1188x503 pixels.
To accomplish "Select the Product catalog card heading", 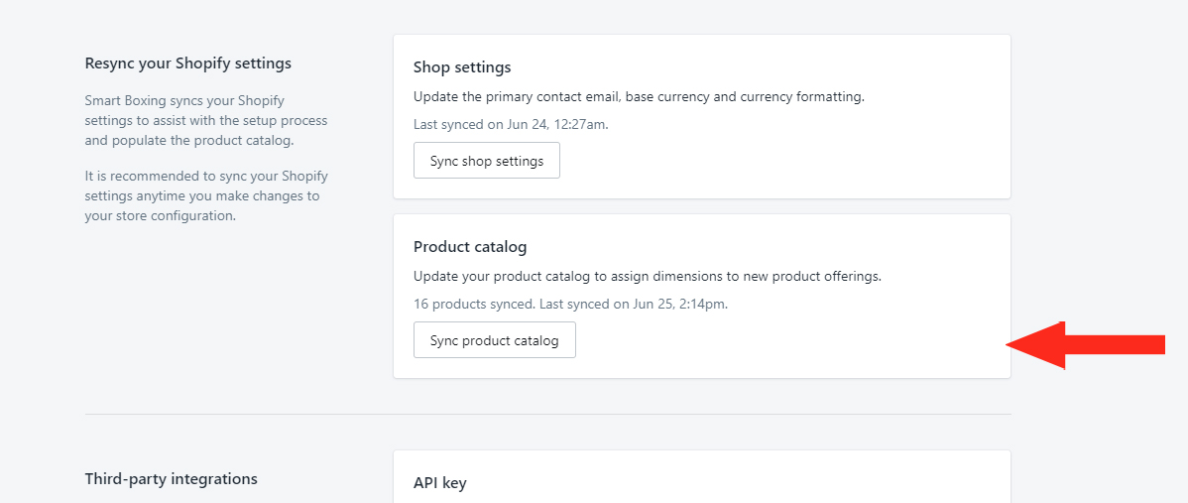I will [x=470, y=247].
